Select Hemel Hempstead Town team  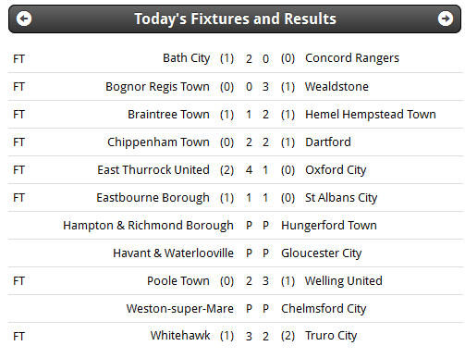[x=371, y=115]
